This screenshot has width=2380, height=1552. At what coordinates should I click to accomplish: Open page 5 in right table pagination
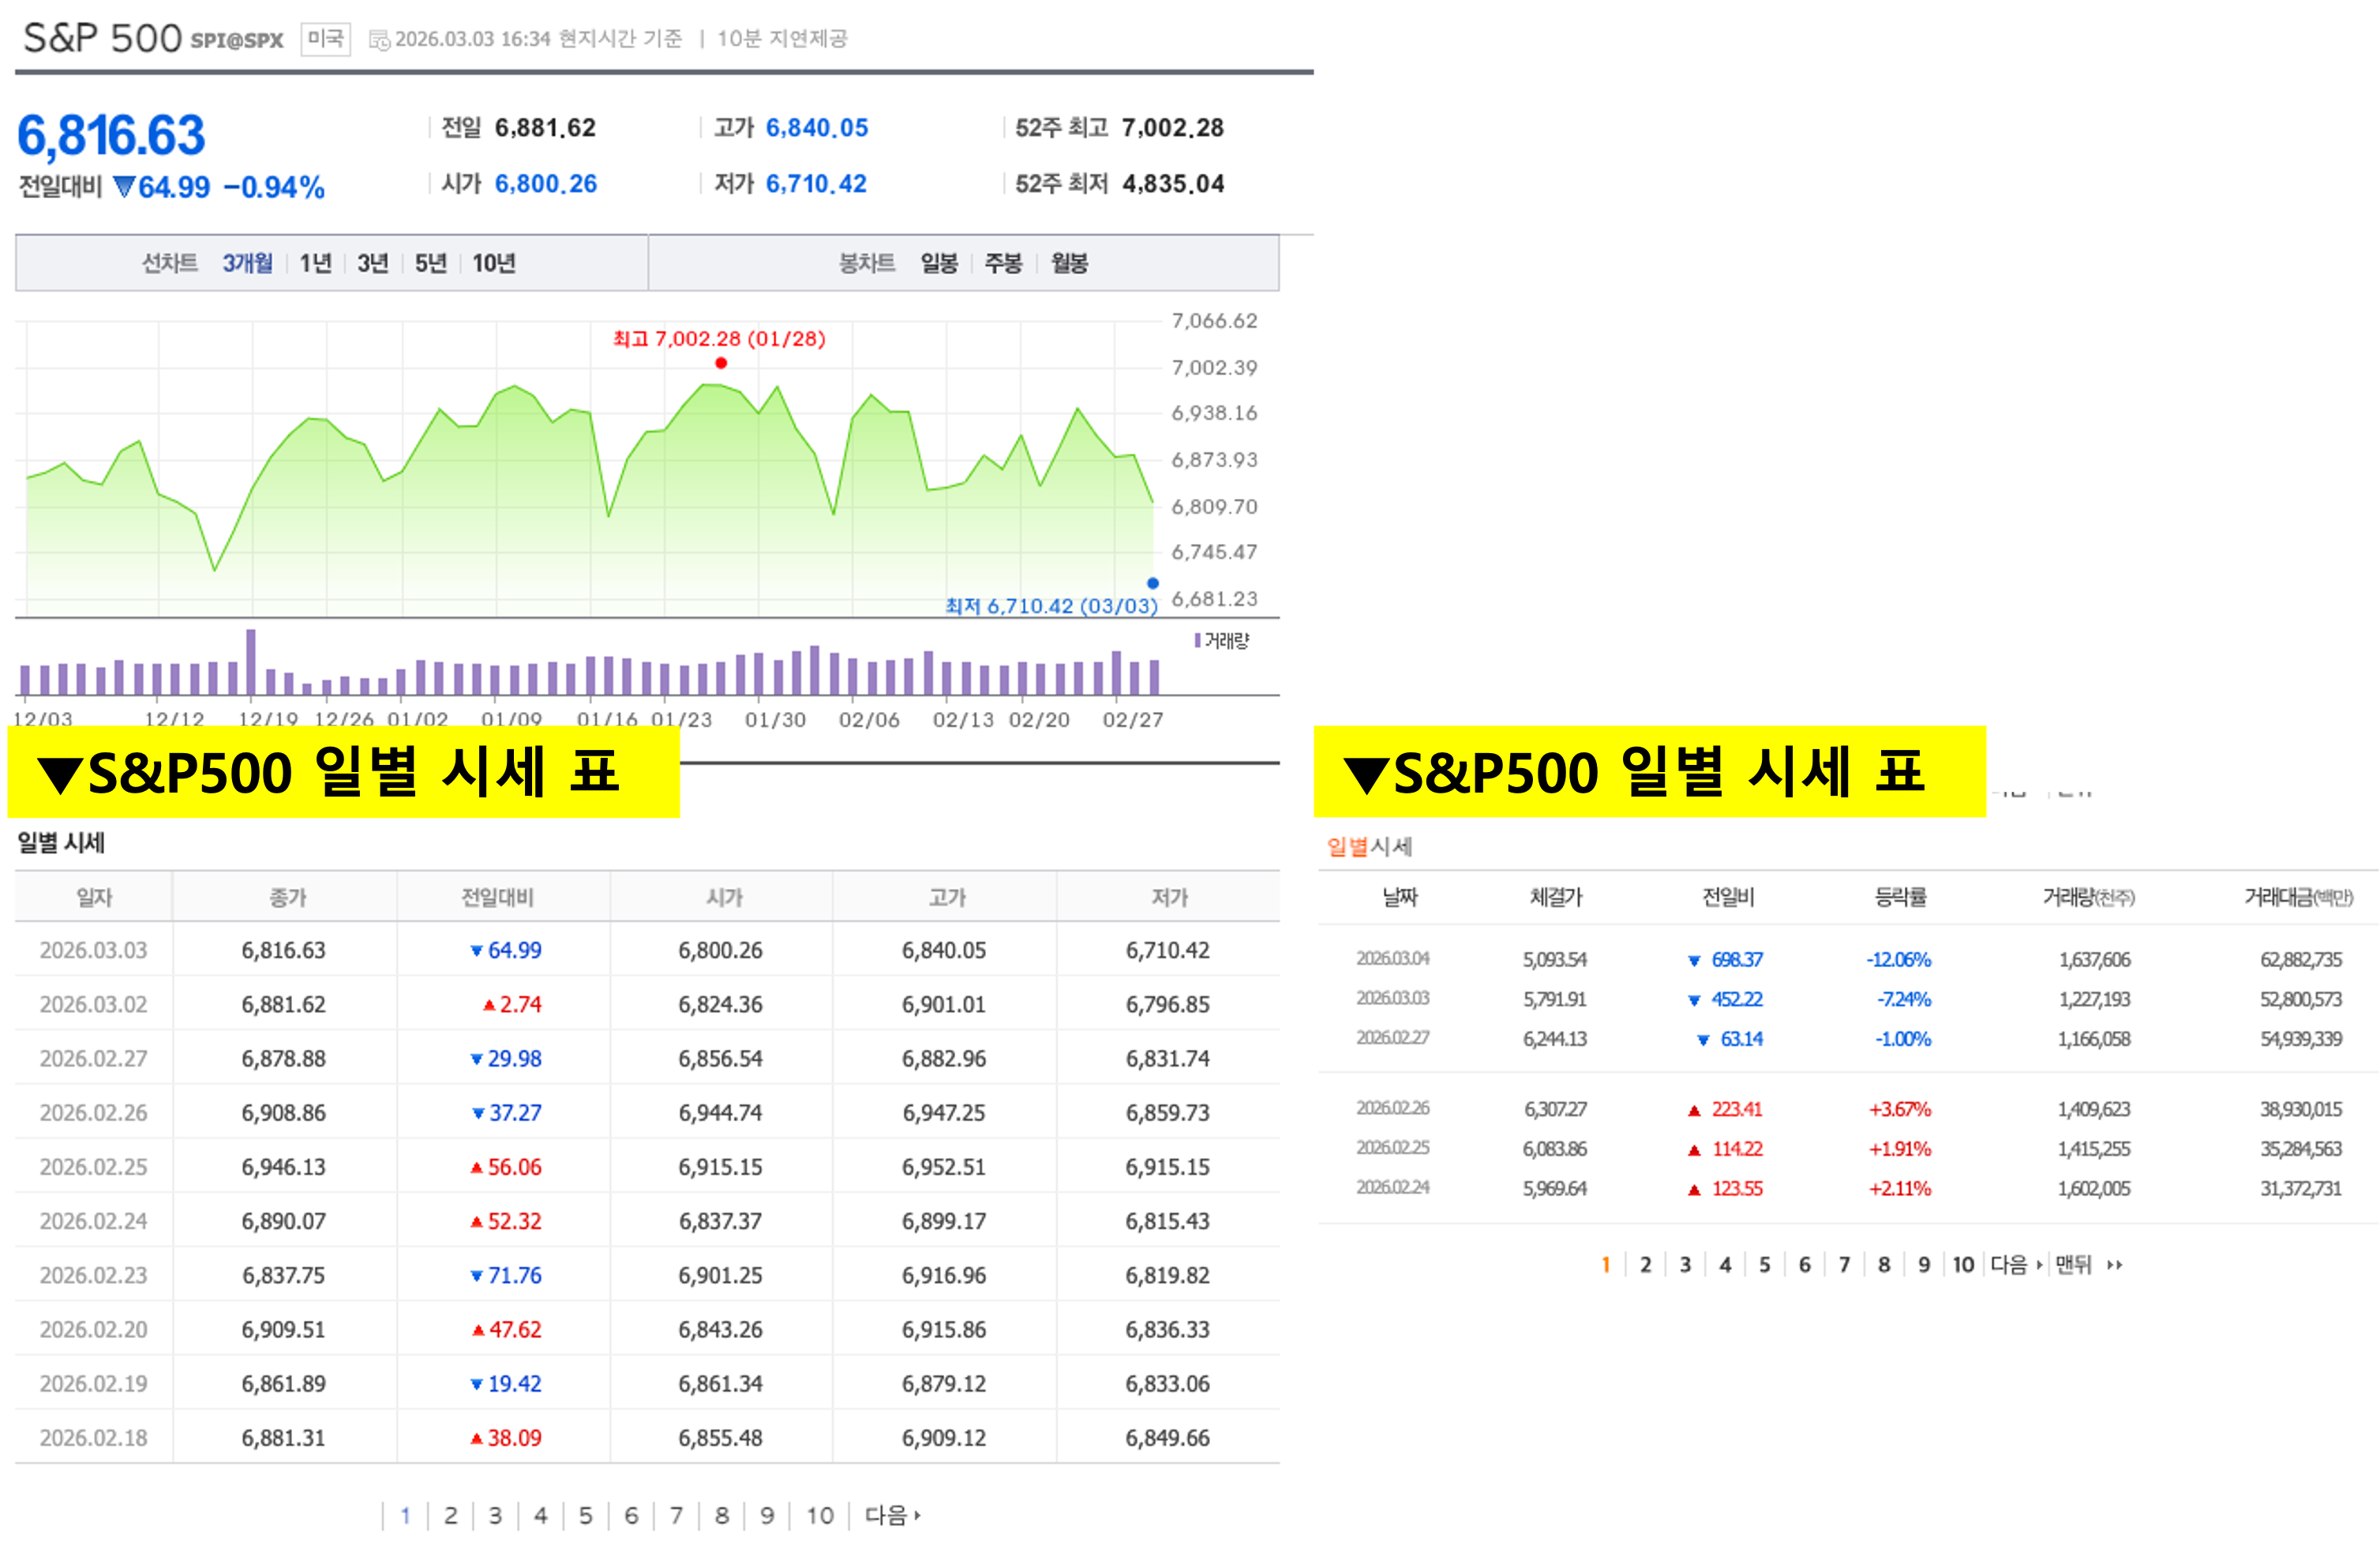click(1765, 1265)
